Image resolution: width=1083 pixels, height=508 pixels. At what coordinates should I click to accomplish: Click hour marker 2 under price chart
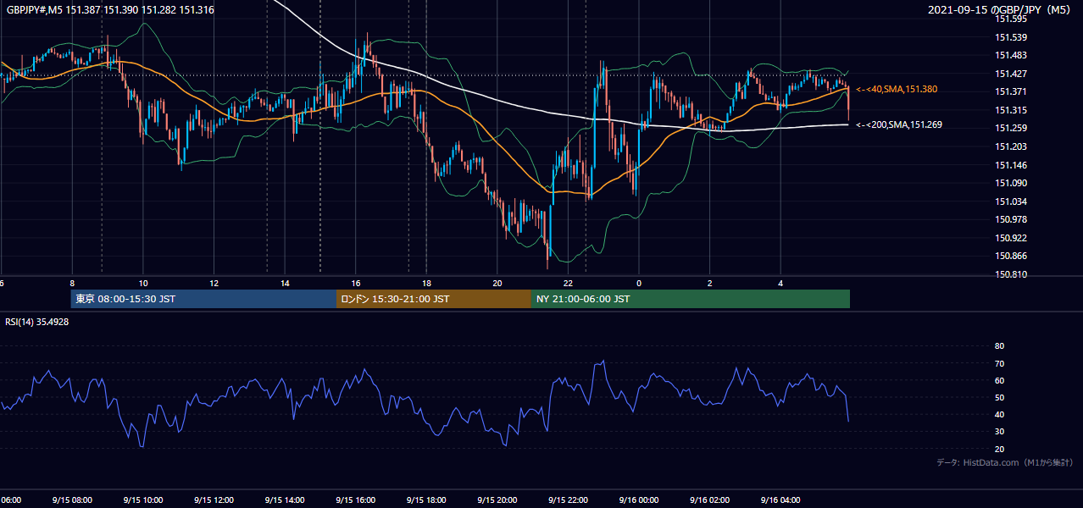point(709,283)
